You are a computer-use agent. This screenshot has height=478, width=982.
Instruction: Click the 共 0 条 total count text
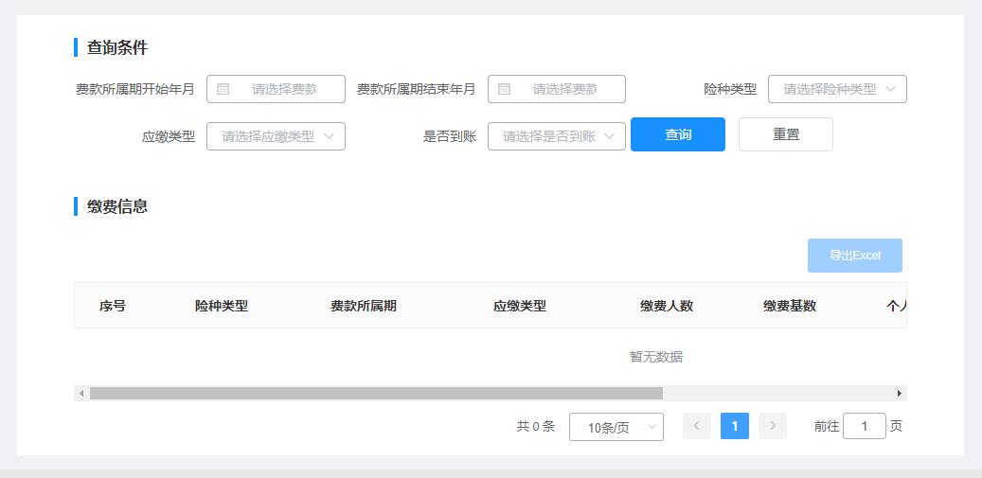536,426
